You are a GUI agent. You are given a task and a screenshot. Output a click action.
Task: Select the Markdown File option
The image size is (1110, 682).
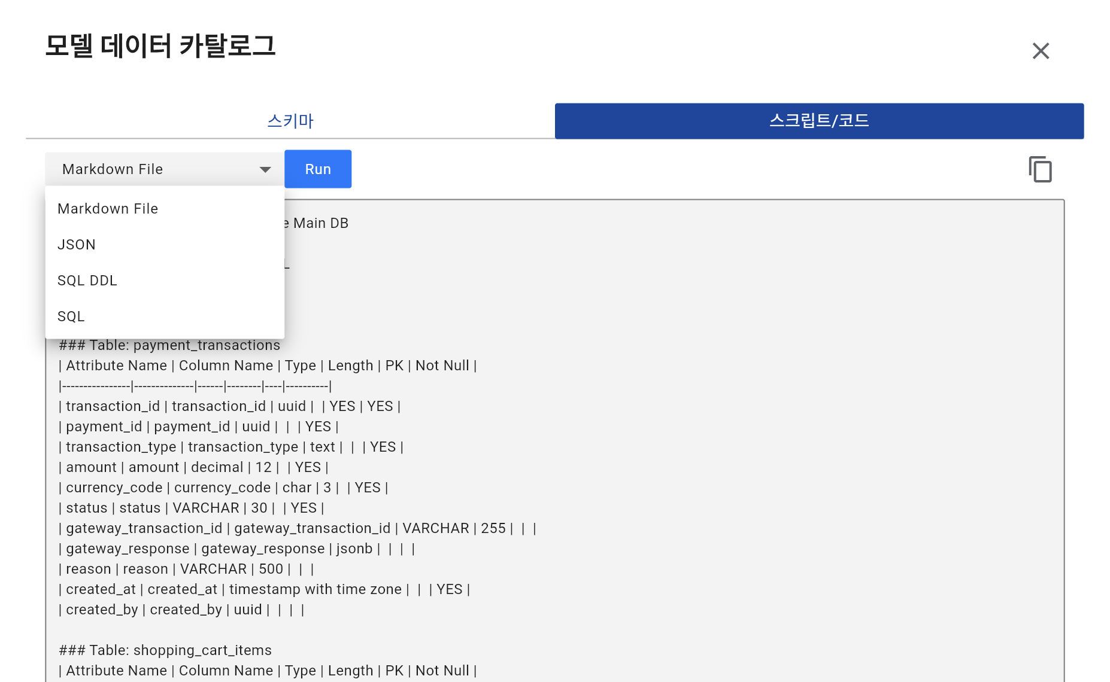pos(108,208)
